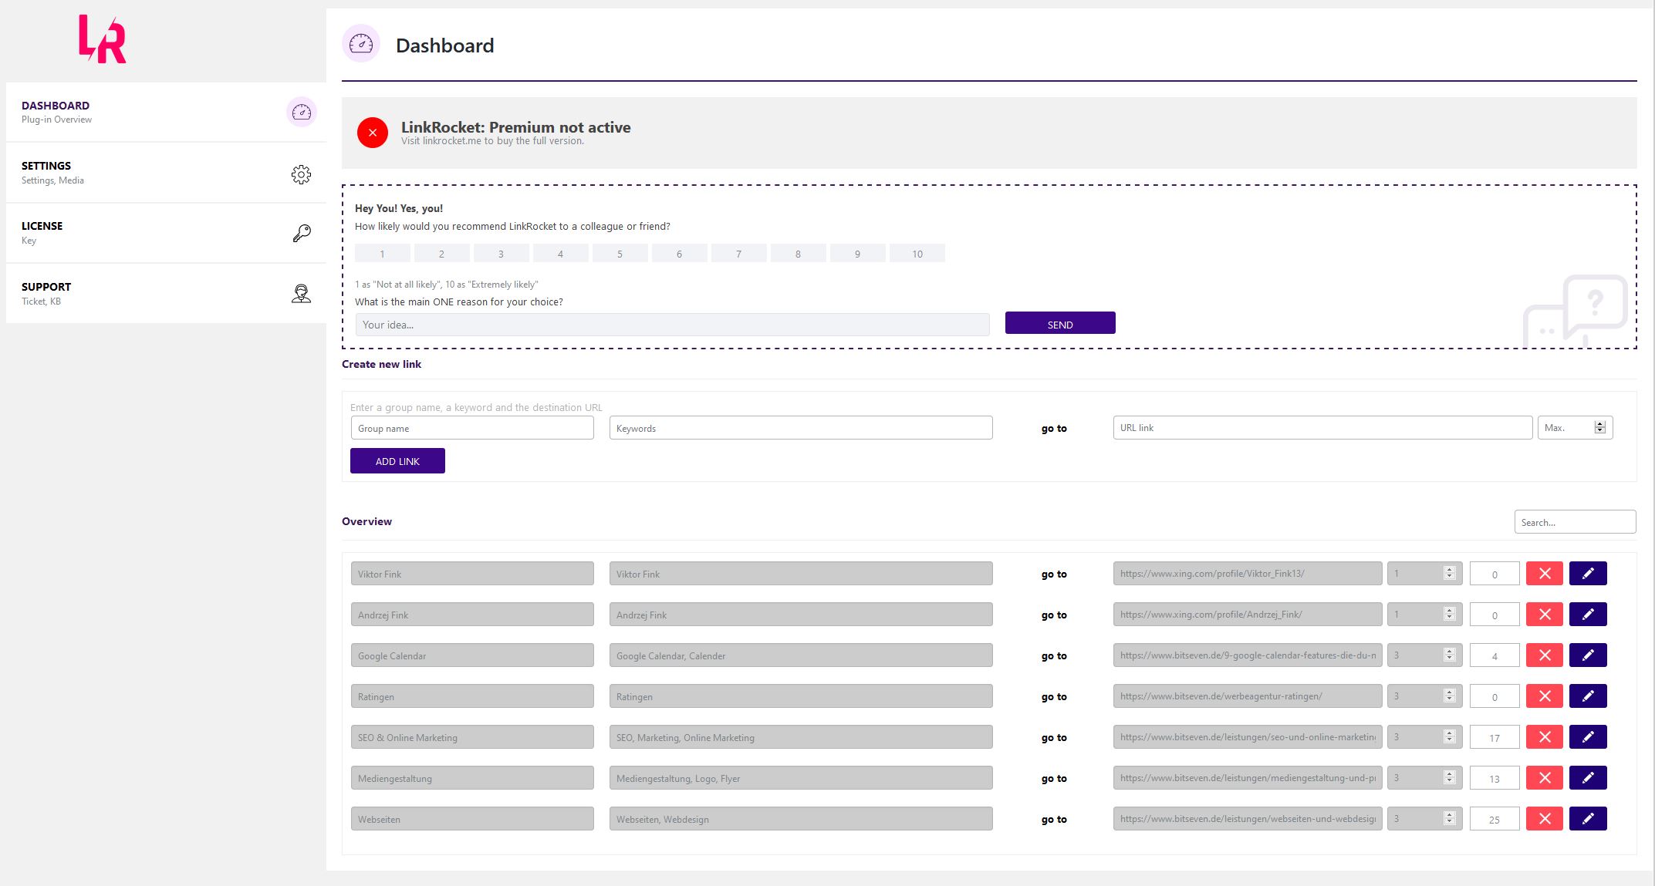Click the Settings gear icon
This screenshot has height=886, width=1655.
click(x=300, y=173)
